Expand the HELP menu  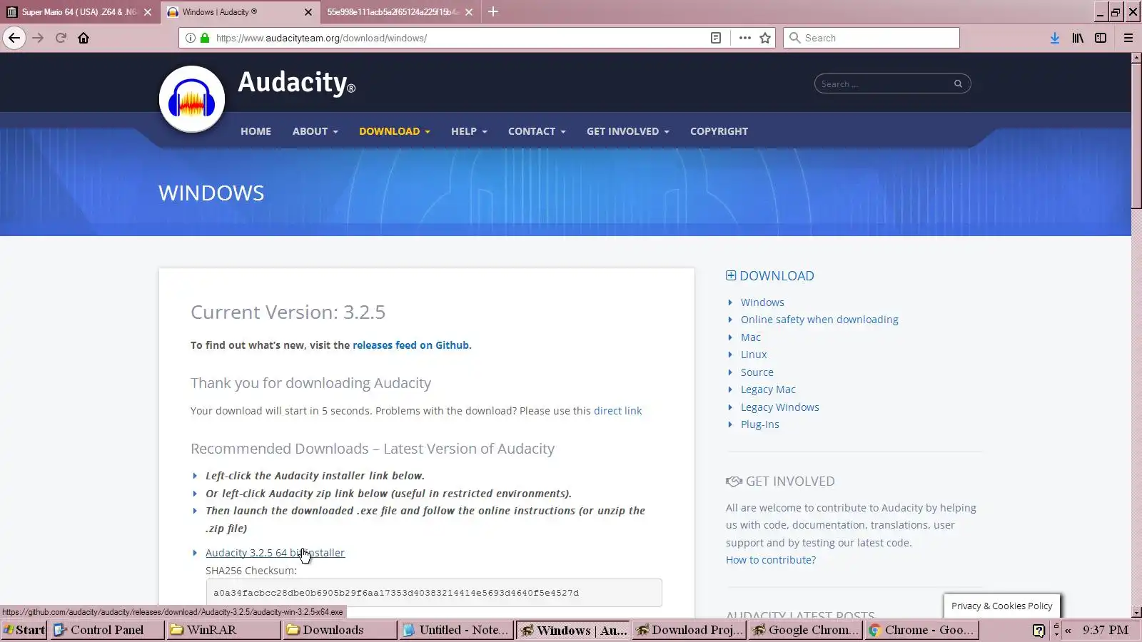(469, 131)
